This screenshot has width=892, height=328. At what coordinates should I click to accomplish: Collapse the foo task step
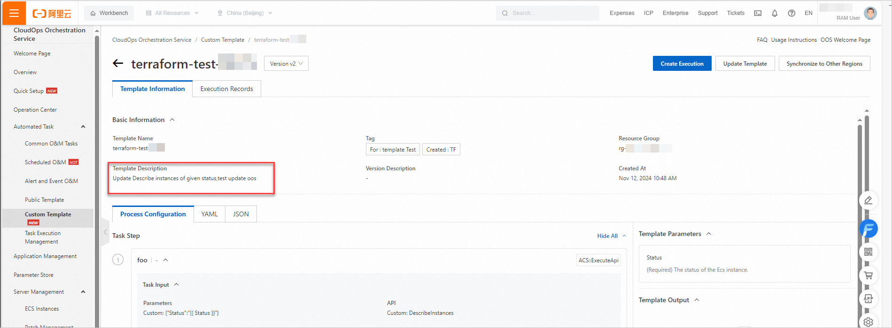pos(165,260)
